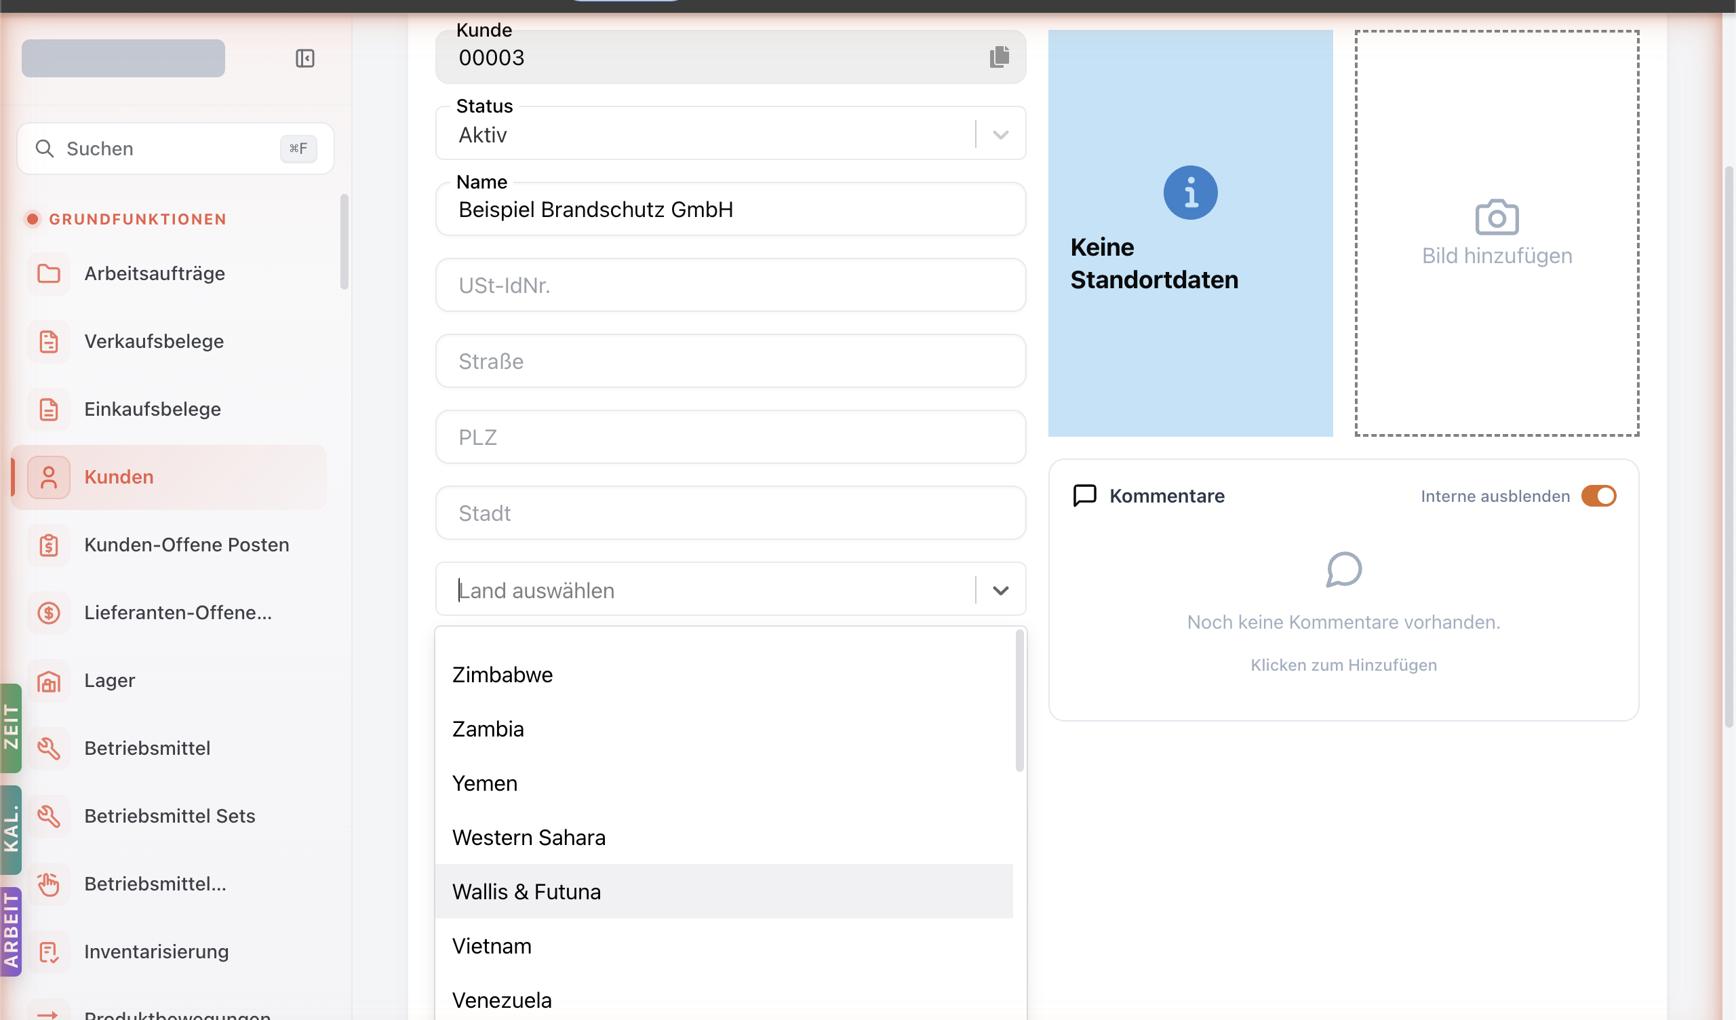
Task: Open Verkaufsbelege in the sidebar
Action: 169,341
